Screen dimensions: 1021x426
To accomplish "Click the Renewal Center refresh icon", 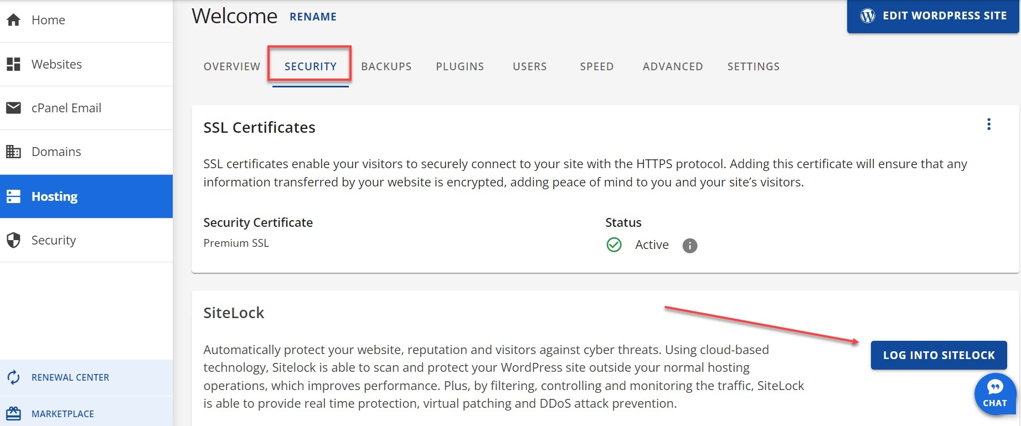I will (13, 377).
